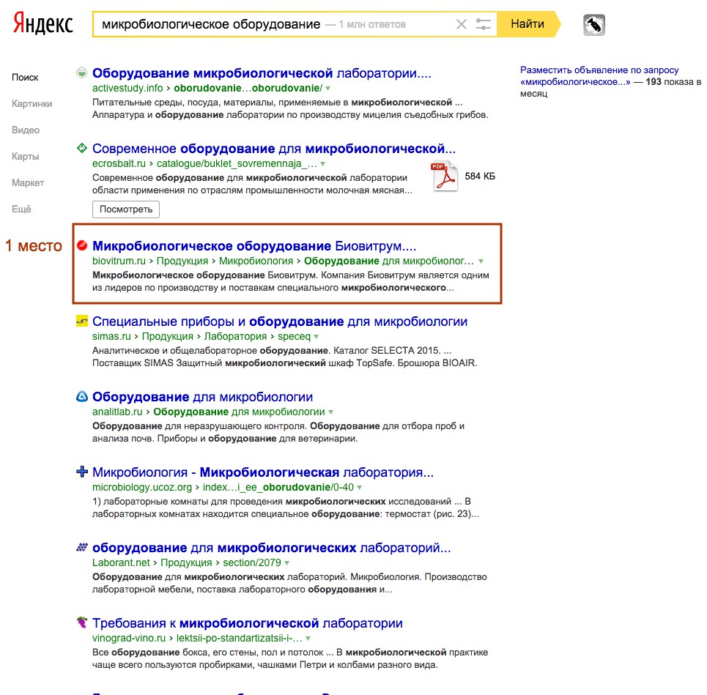707x695 pixels.
Task: Click the activestudy.info green URL
Action: (207, 88)
